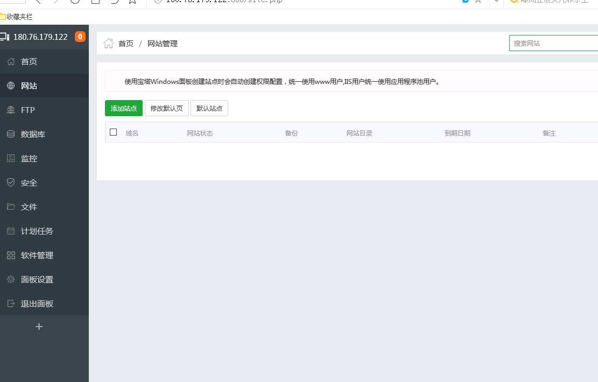The width and height of the screenshot is (598, 382).
Task: Open the 安全 shield icon
Action: (11, 182)
